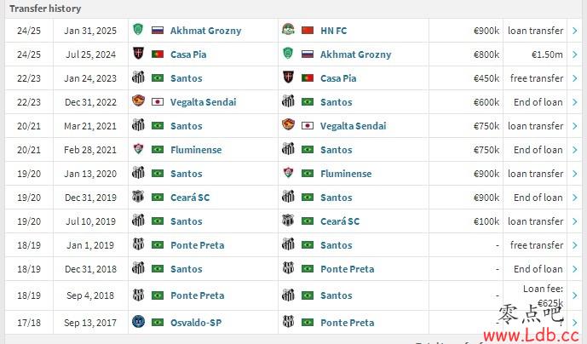587x344 pixels.
Task: Expand details arrow for Dec 31, 2018 transfer
Action: click(x=574, y=269)
